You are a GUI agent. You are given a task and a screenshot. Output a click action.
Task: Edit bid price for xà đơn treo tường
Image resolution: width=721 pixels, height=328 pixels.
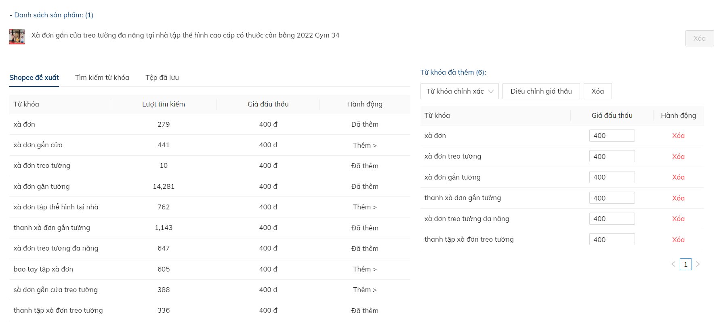(612, 157)
